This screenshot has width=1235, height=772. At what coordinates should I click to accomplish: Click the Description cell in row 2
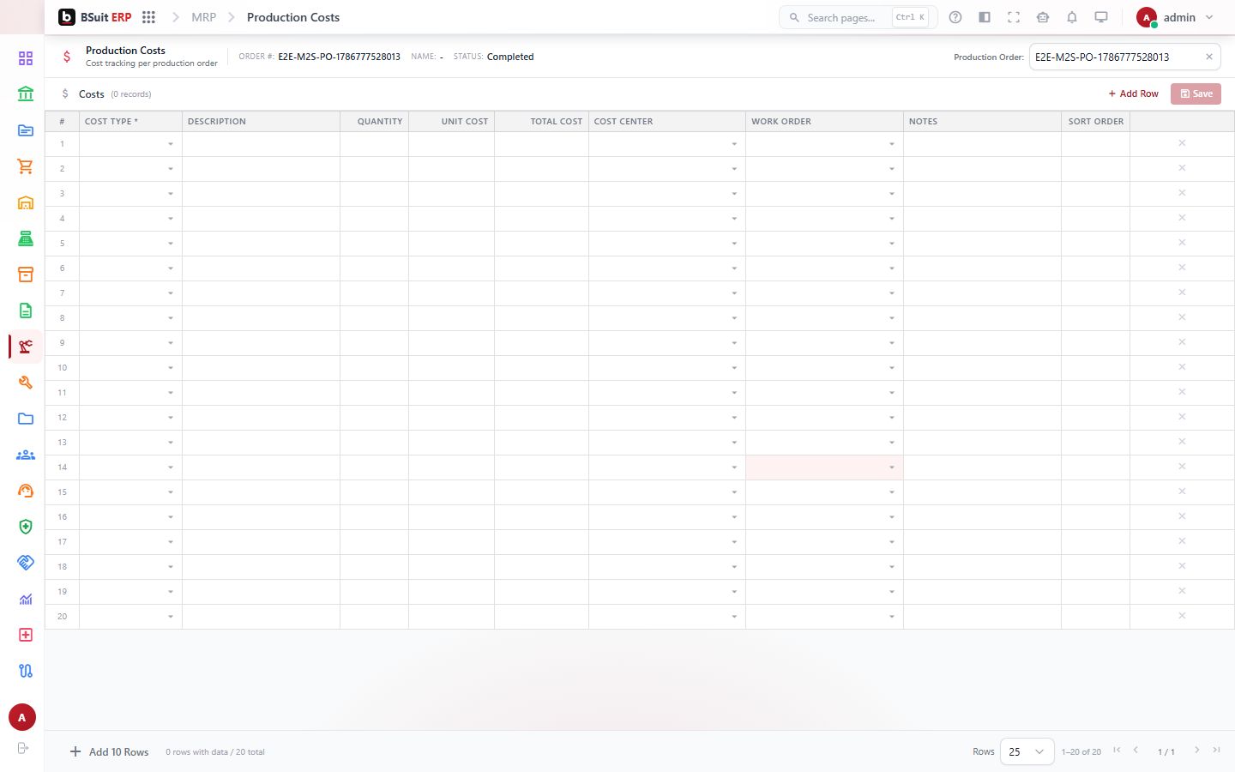261,169
